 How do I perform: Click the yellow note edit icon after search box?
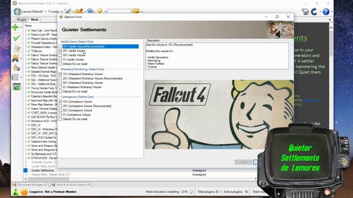pos(136,11)
